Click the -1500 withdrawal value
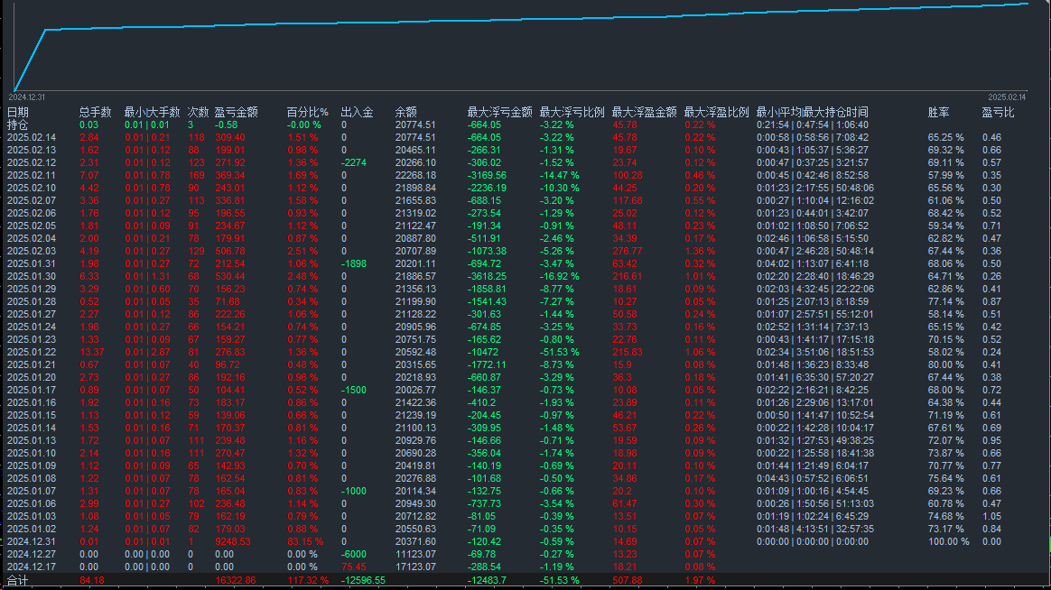 pos(354,390)
